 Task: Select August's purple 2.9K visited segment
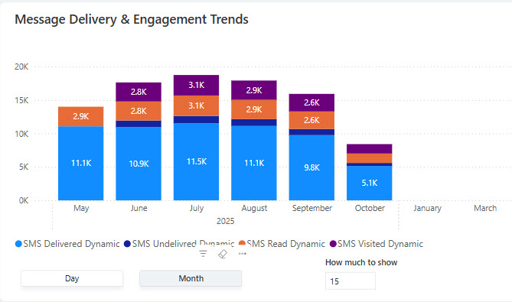[254, 90]
